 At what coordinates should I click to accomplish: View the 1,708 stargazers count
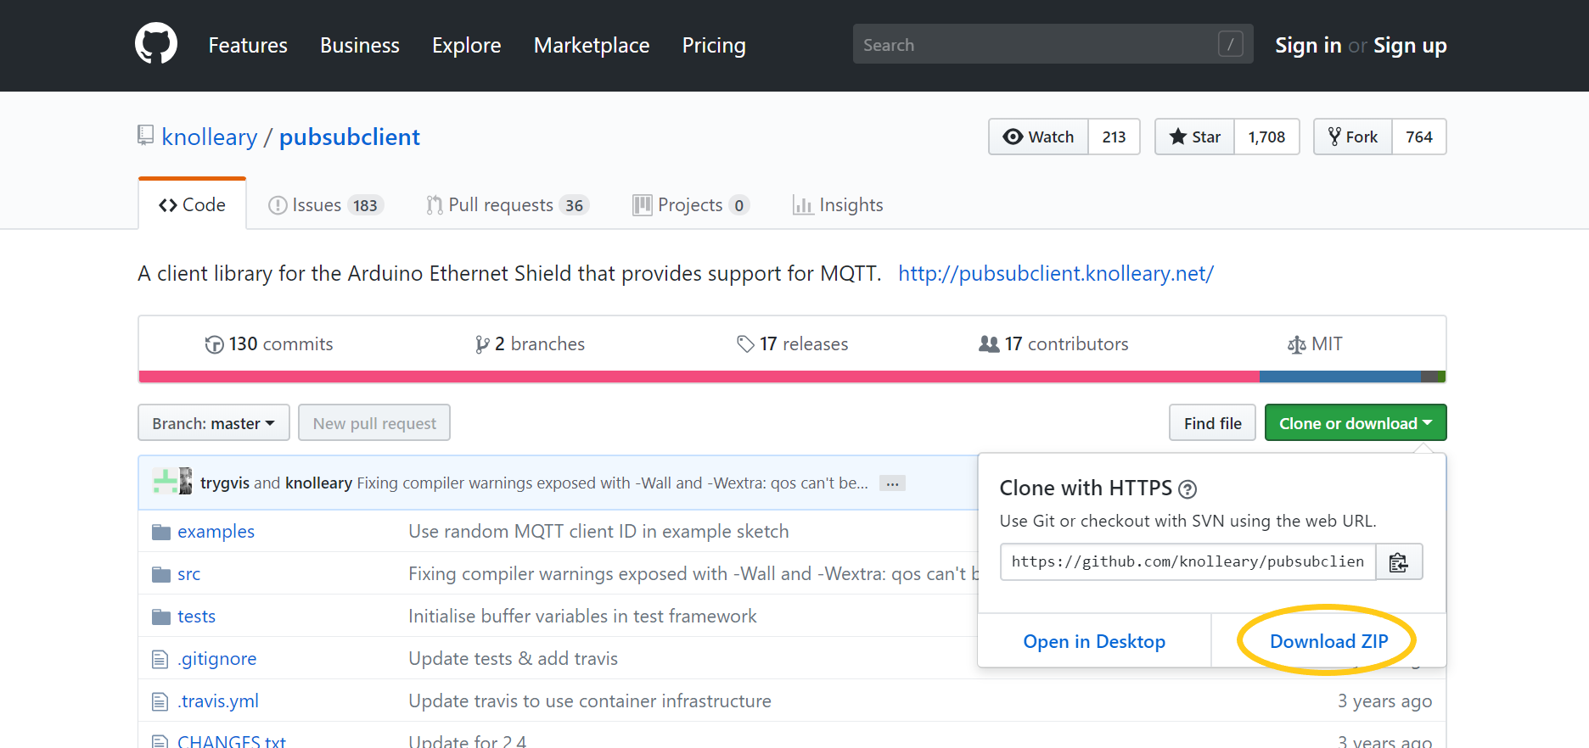pyautogui.click(x=1266, y=137)
